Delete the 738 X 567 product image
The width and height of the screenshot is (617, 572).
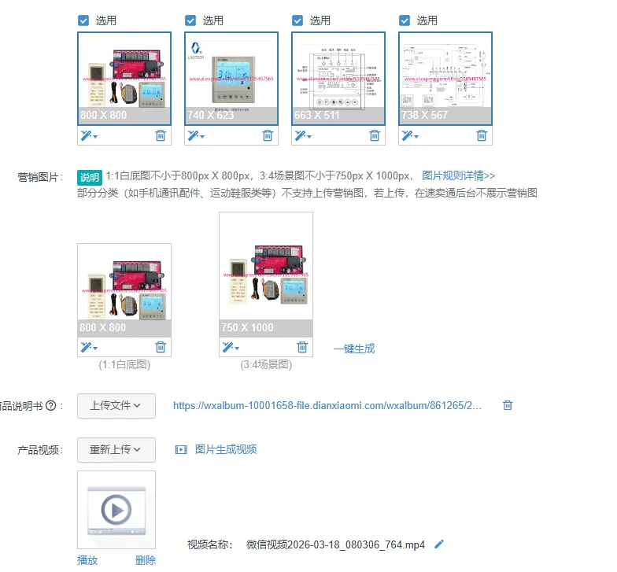tap(482, 135)
